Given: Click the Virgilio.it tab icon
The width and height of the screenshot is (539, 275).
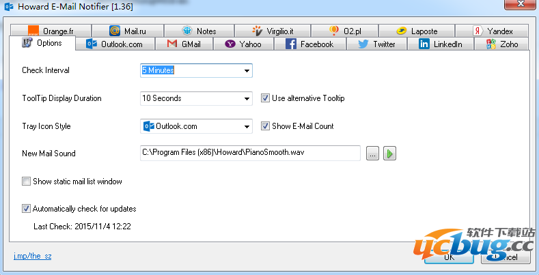Looking at the screenshot, I should point(257,31).
